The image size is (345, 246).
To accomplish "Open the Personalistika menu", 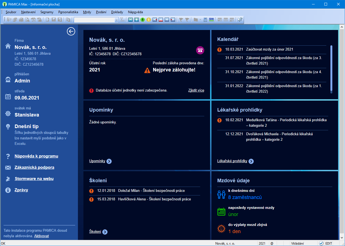I will tap(68, 12).
